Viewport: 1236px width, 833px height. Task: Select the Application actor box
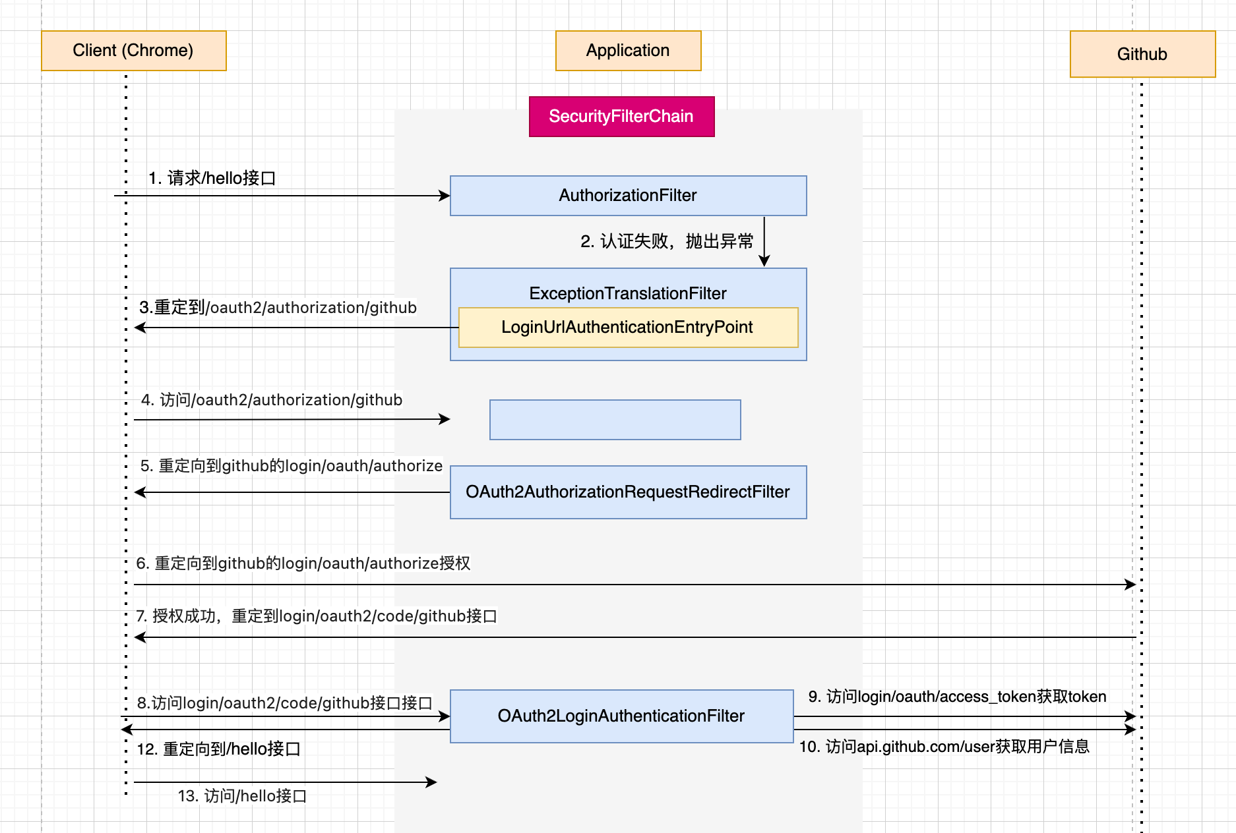pos(627,51)
